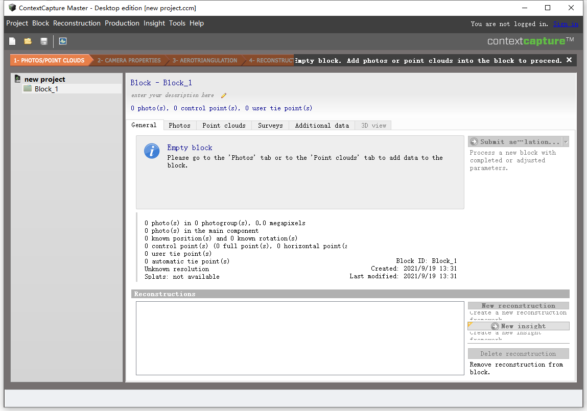Click Submit aerotriangulation button
Screen dimensions: 587x411
[x=515, y=142]
